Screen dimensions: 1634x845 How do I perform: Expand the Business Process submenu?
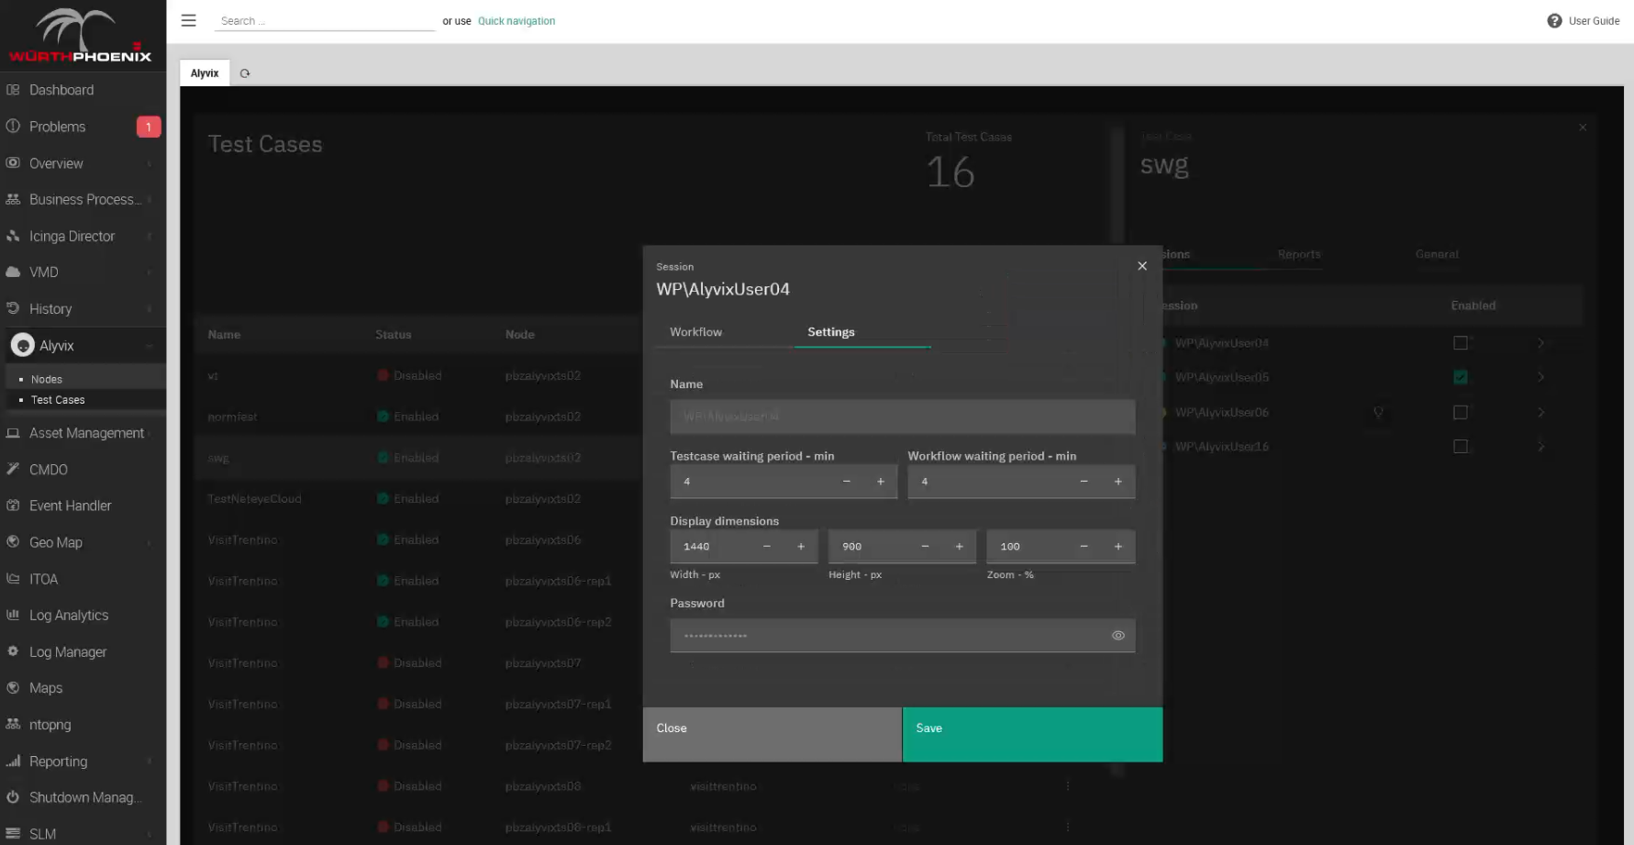tap(149, 200)
